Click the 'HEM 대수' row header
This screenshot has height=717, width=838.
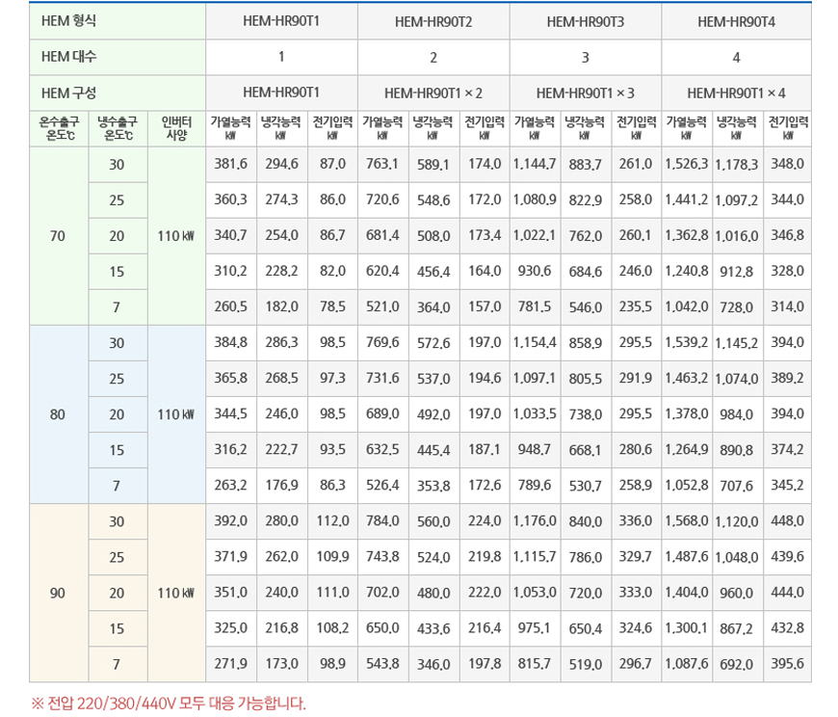click(118, 57)
